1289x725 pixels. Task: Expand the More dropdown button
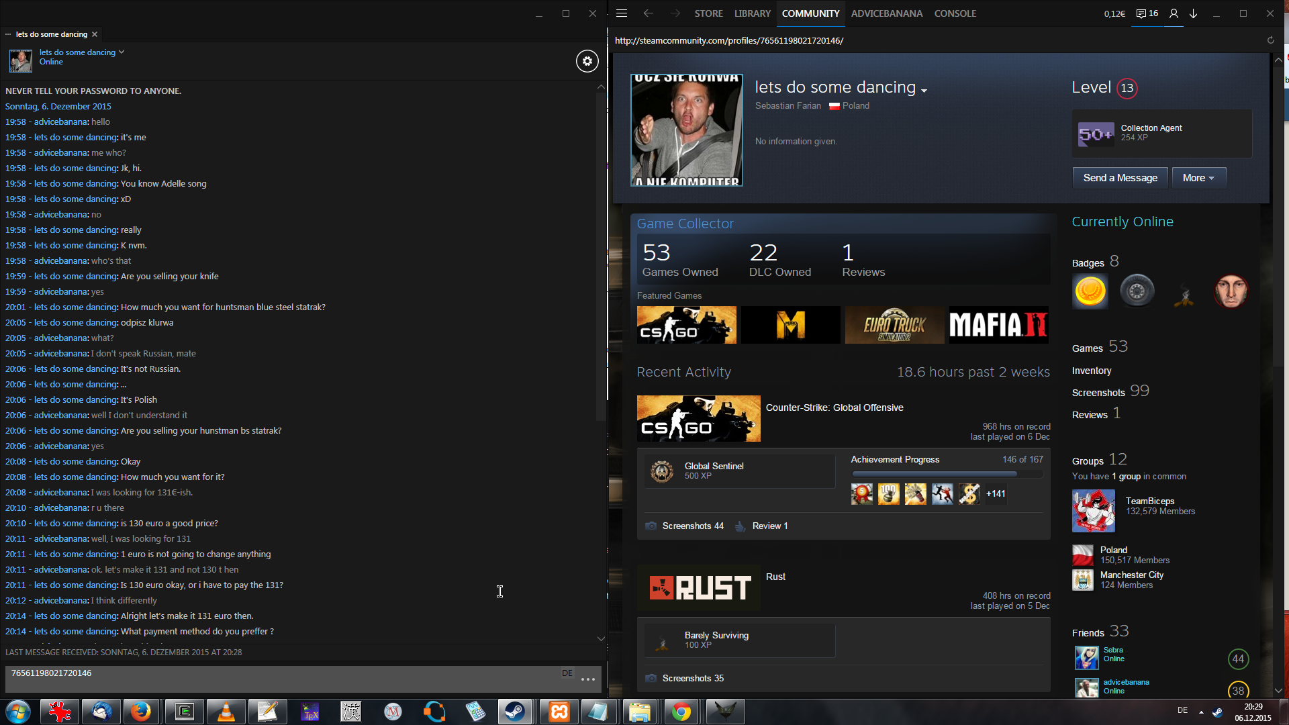tap(1198, 178)
